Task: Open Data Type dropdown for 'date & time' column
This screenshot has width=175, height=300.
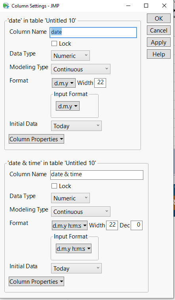Action: point(70,198)
